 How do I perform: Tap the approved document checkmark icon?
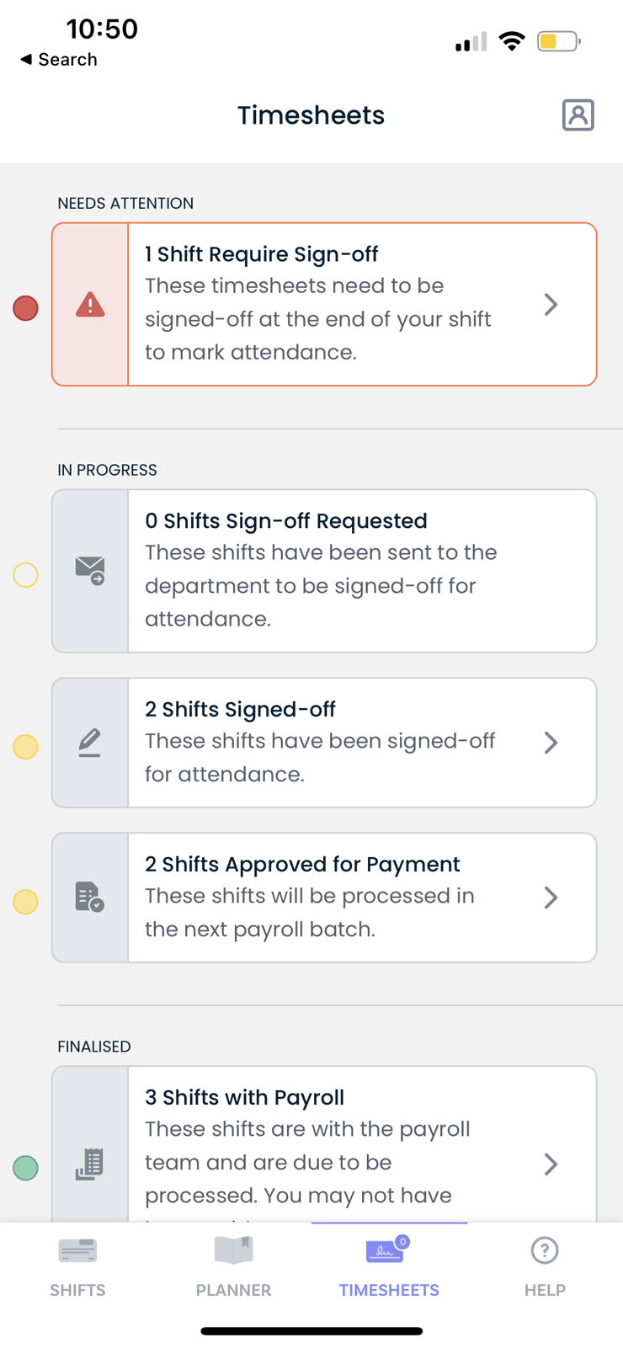90,898
